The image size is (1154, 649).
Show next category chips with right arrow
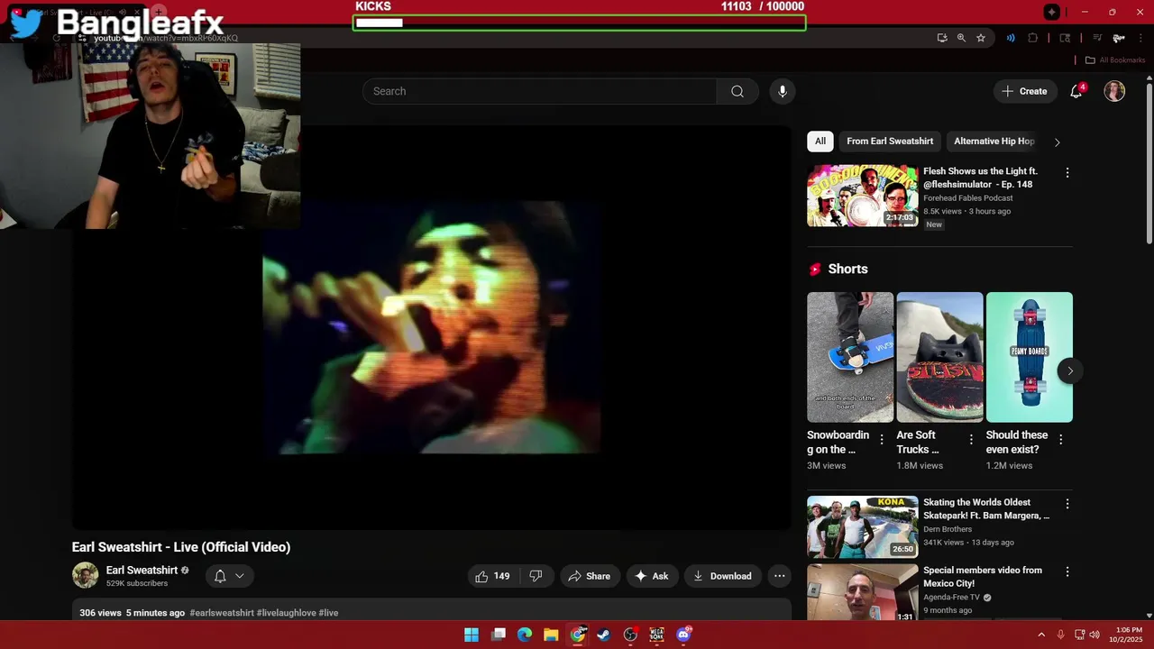pos(1058,142)
